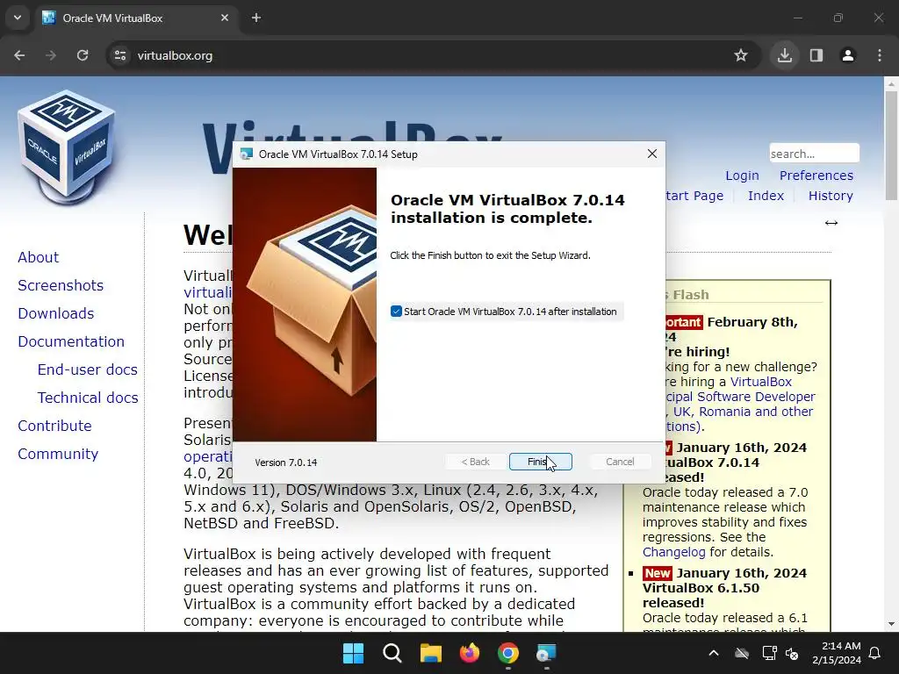Open End-user docs in the sidebar
Screen dimensions: 899x674
(87, 369)
